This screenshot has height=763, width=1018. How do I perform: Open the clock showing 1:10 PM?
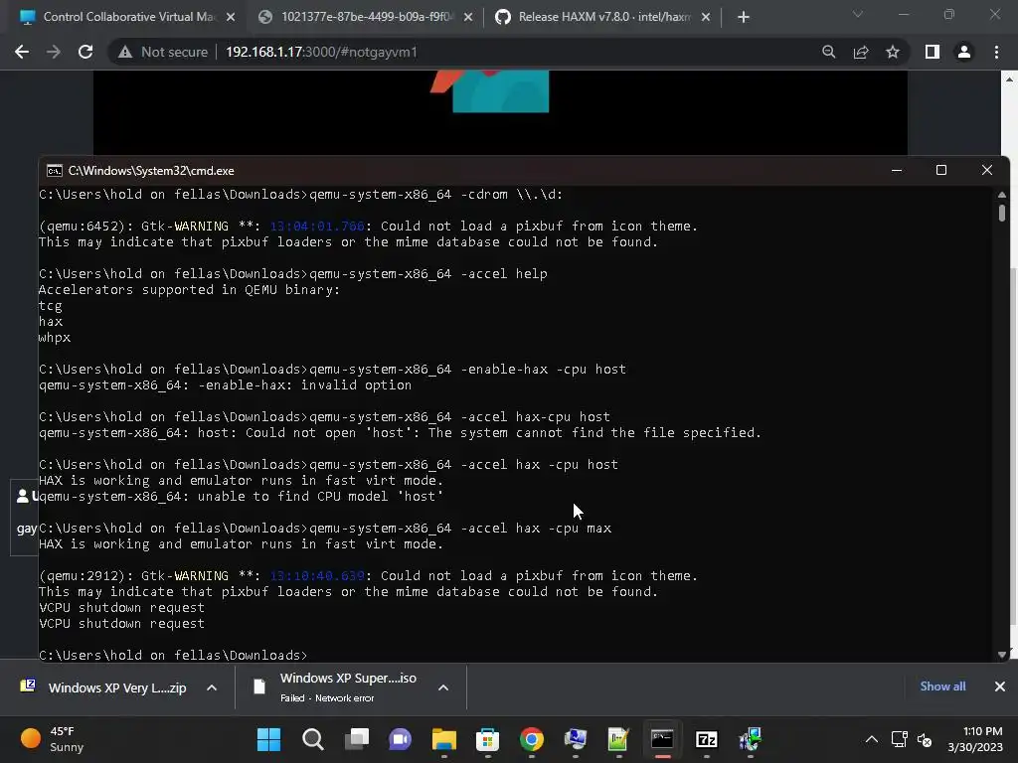tap(974, 739)
